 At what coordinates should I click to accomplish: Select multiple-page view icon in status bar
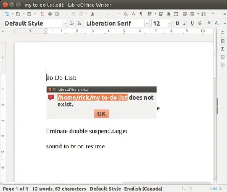click(215, 189)
